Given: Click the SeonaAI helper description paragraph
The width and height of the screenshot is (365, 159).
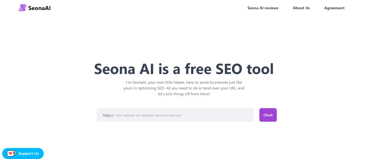Looking at the screenshot, I should tap(184, 88).
